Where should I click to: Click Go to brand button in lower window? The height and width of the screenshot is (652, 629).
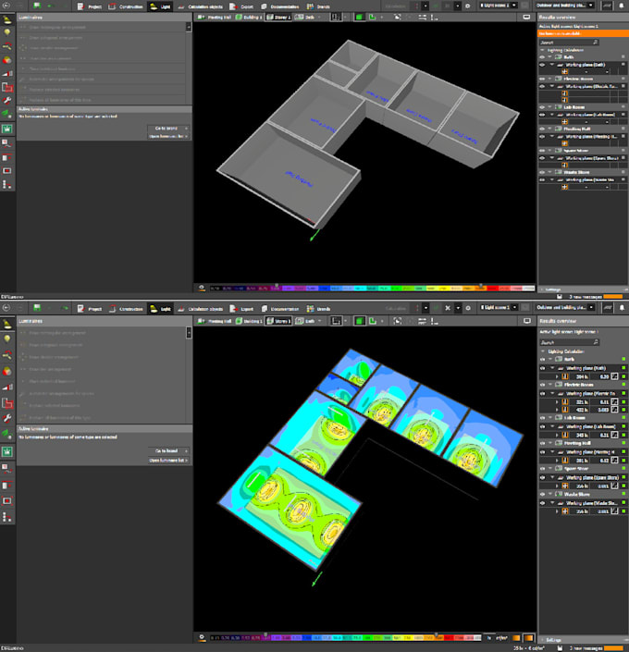(169, 450)
